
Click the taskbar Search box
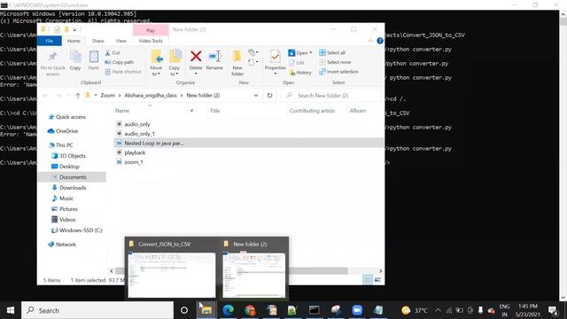97,310
